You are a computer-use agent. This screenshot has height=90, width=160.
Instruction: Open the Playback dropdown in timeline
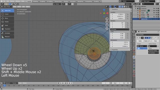[8, 83]
